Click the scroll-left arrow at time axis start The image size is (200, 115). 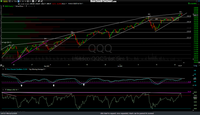(x=1, y=65)
